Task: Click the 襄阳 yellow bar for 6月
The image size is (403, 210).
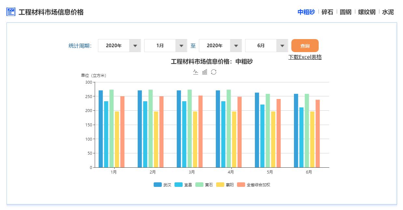Action: [312, 139]
